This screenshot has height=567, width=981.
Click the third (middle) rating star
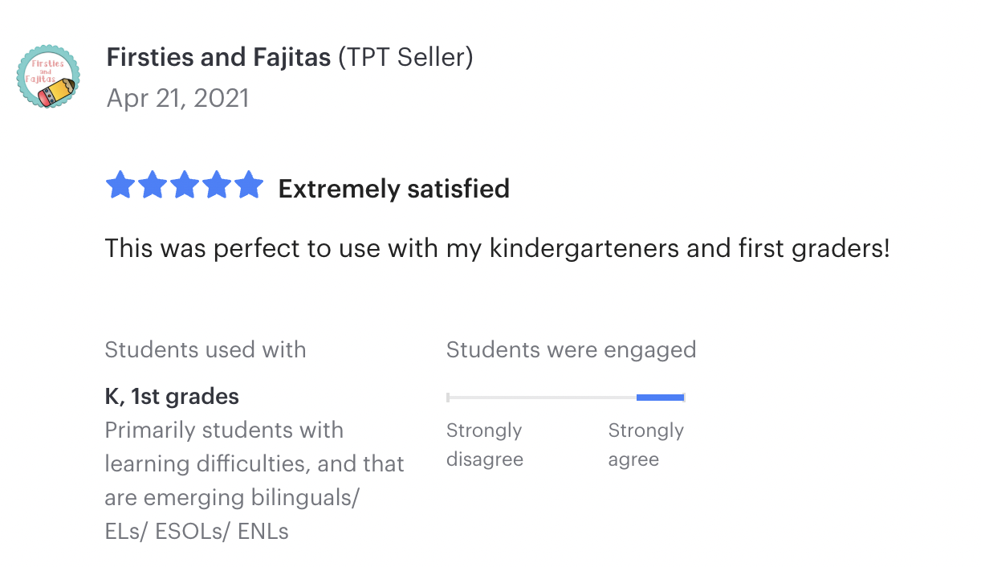185,186
